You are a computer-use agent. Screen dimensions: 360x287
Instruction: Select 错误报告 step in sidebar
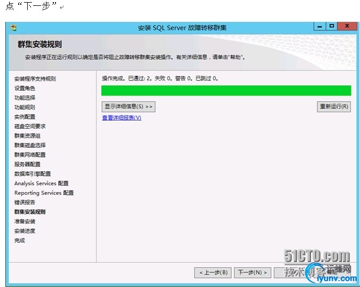25,203
